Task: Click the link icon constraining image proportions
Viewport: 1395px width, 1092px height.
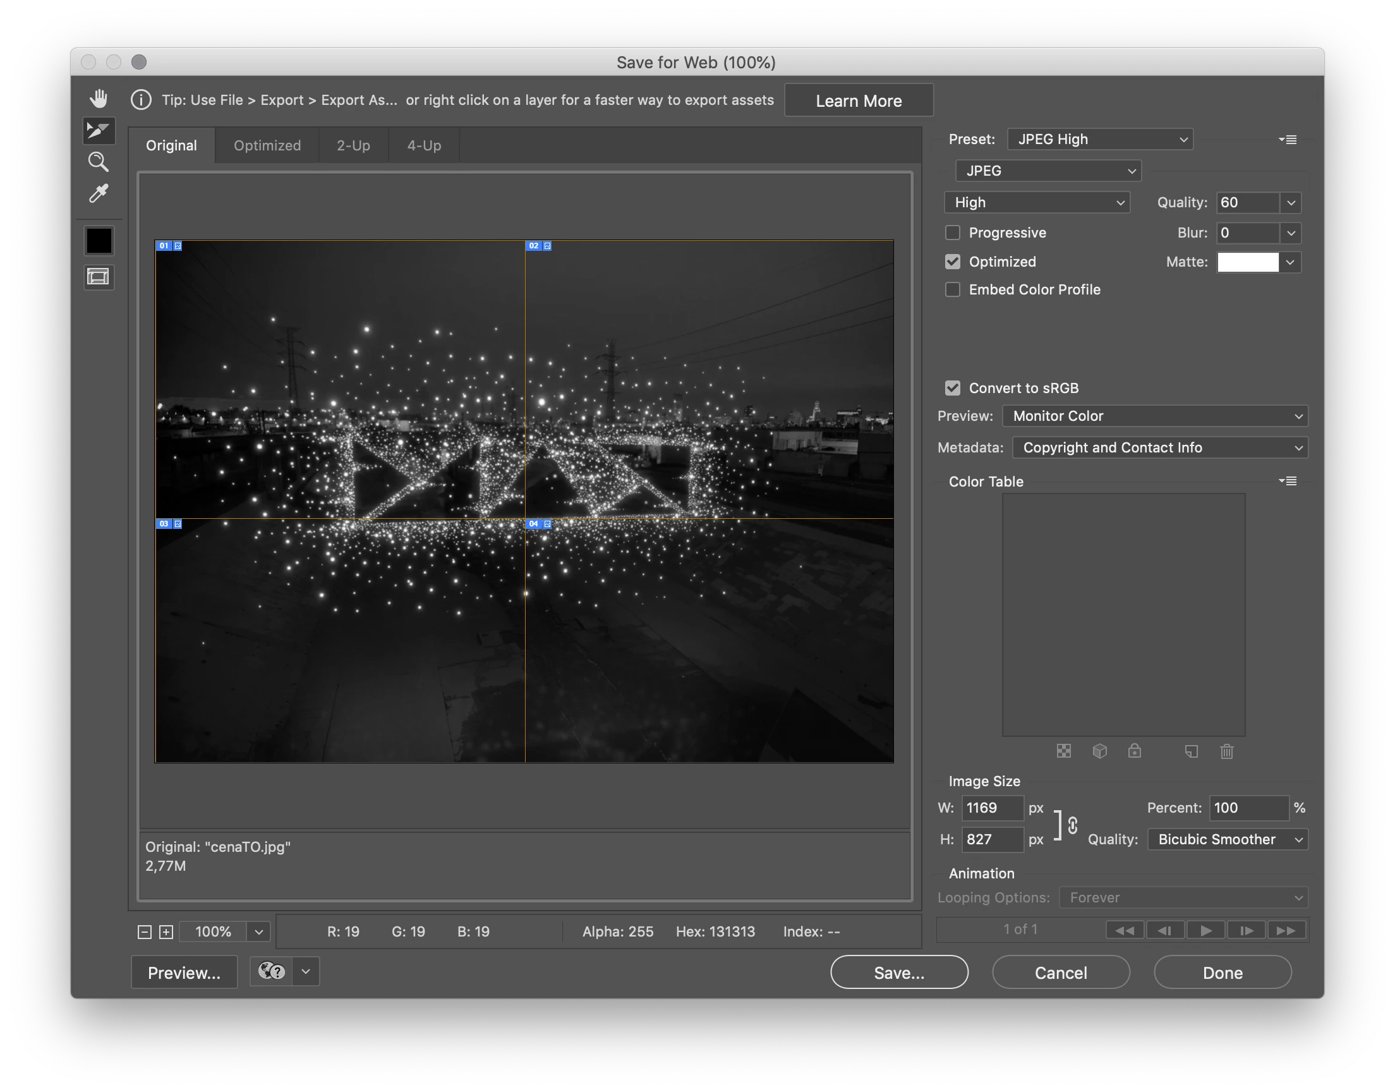Action: (x=1073, y=825)
